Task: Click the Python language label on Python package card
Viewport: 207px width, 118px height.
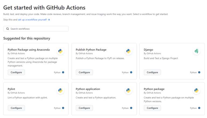Action: pos(193,108)
